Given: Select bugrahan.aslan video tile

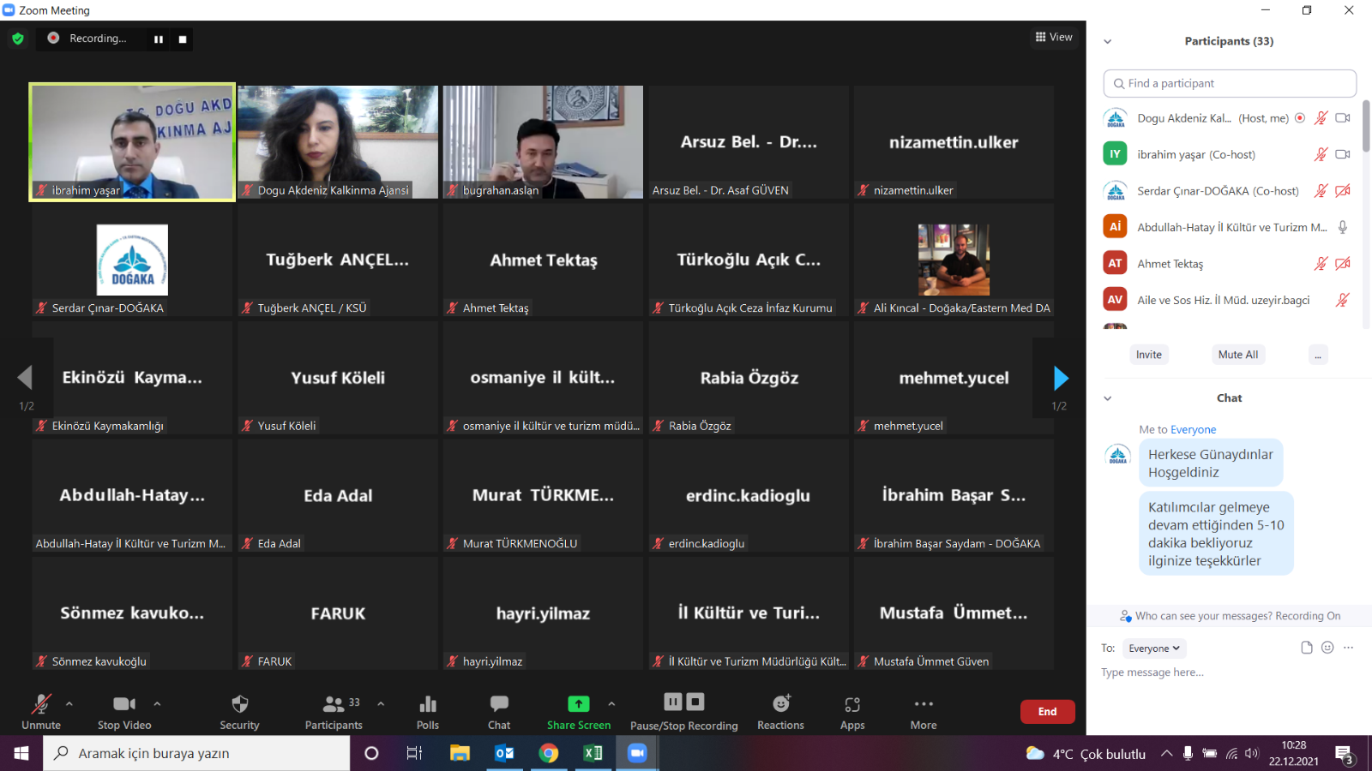Looking at the screenshot, I should pos(543,142).
